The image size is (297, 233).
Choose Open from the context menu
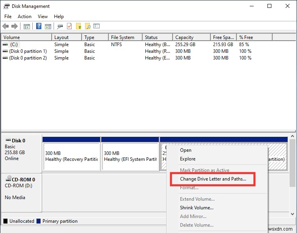(x=217, y=150)
